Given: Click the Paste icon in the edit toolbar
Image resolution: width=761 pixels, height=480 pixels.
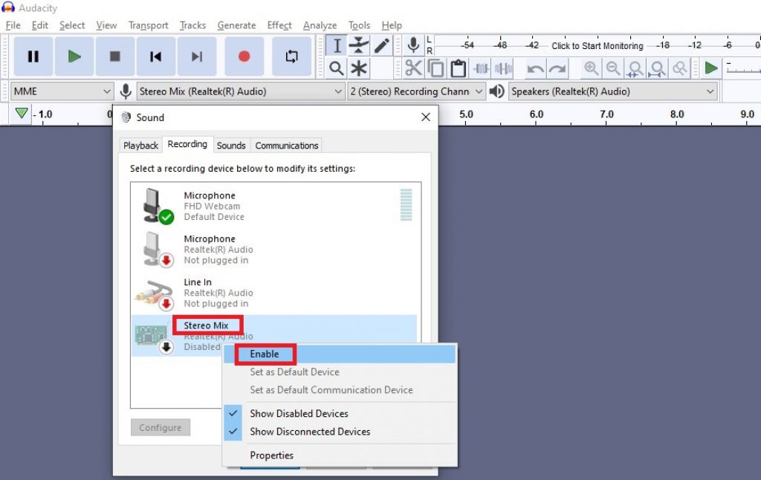Looking at the screenshot, I should click(x=458, y=68).
